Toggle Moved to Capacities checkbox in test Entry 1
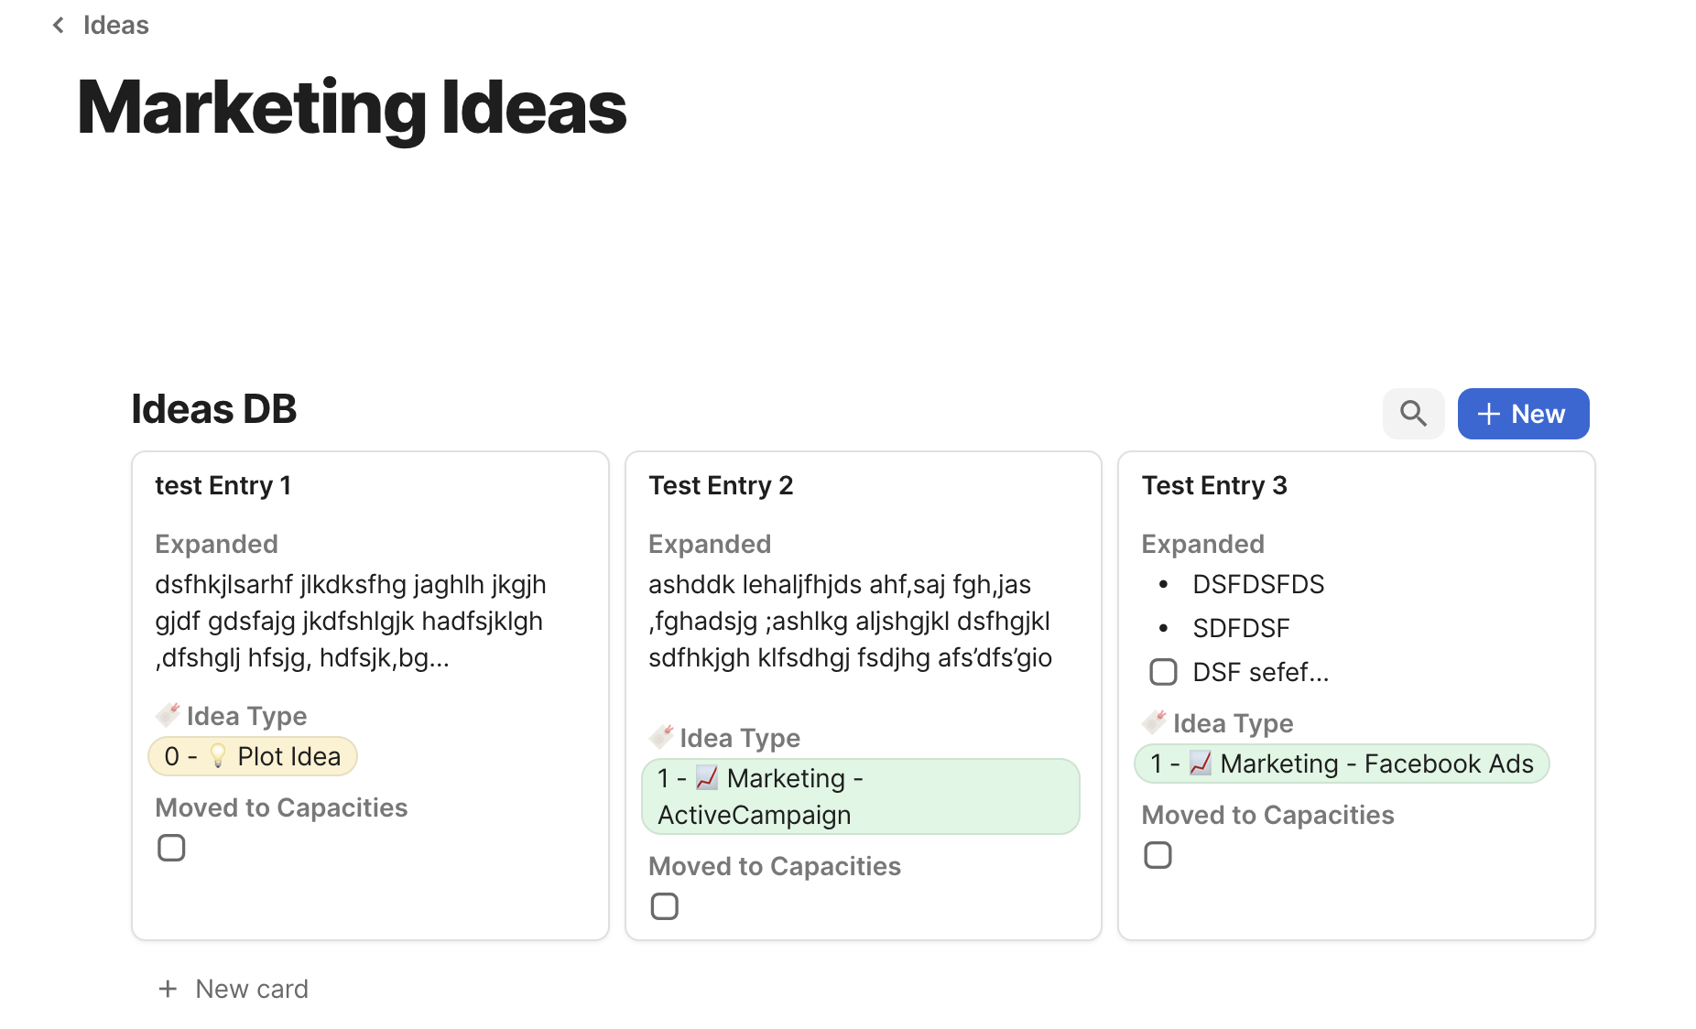1696x1029 pixels. 171,848
